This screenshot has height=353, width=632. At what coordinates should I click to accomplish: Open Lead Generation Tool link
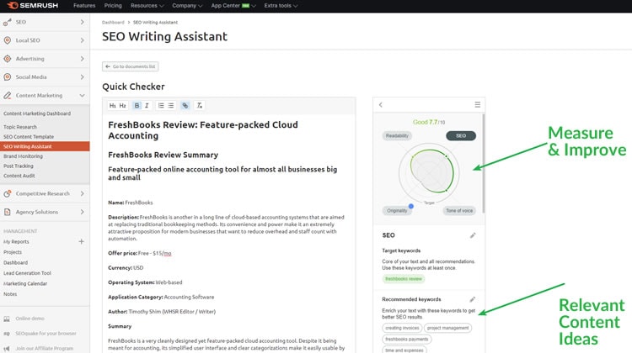click(x=28, y=273)
